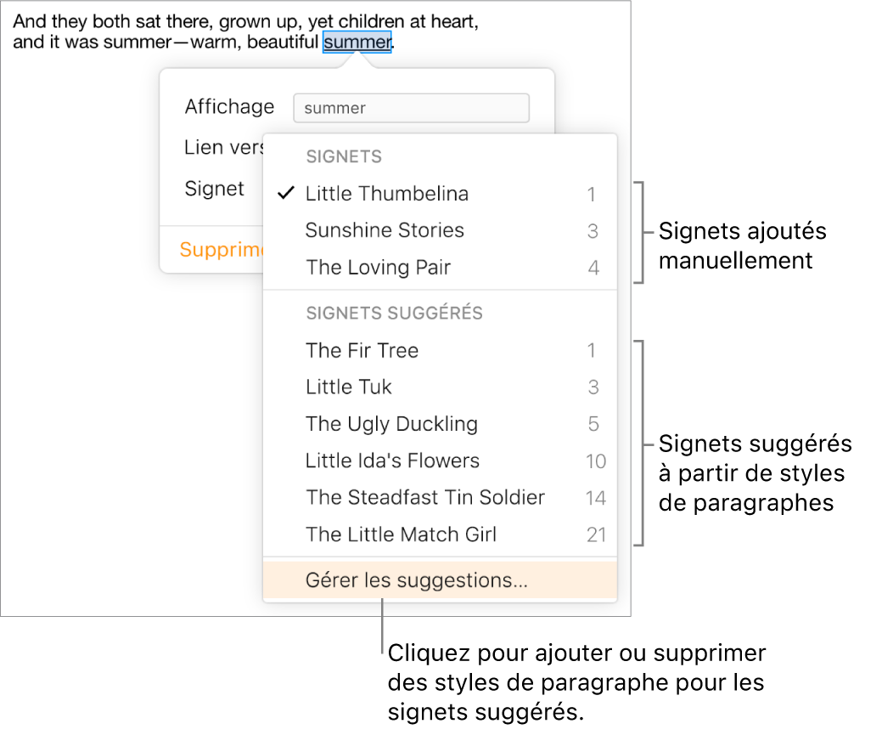Select "Little Ida's Flowers" suggested bookmark
882x735 pixels.
tap(392, 461)
